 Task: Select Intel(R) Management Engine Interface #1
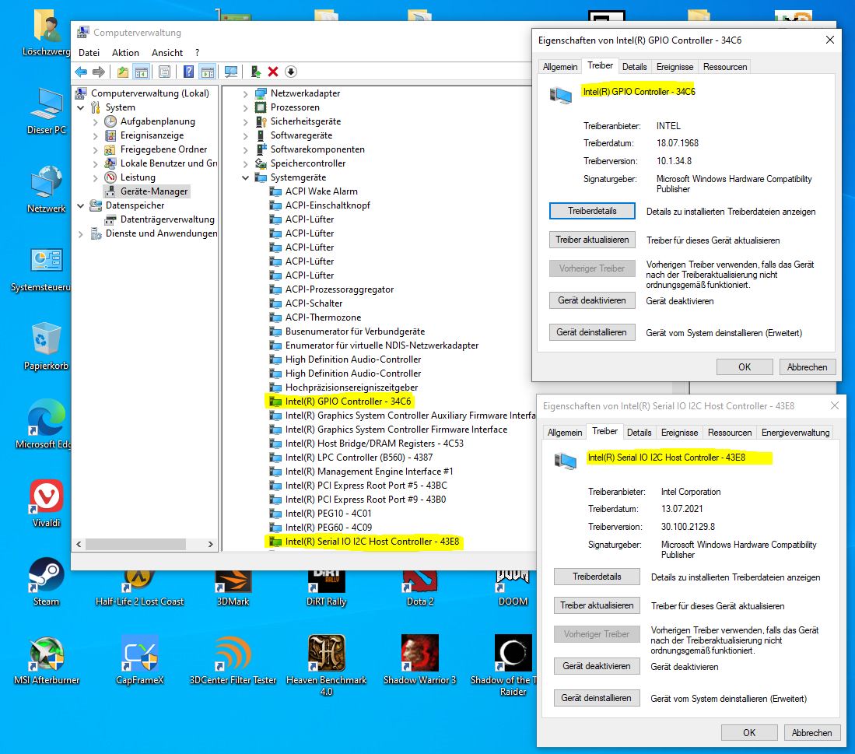369,472
